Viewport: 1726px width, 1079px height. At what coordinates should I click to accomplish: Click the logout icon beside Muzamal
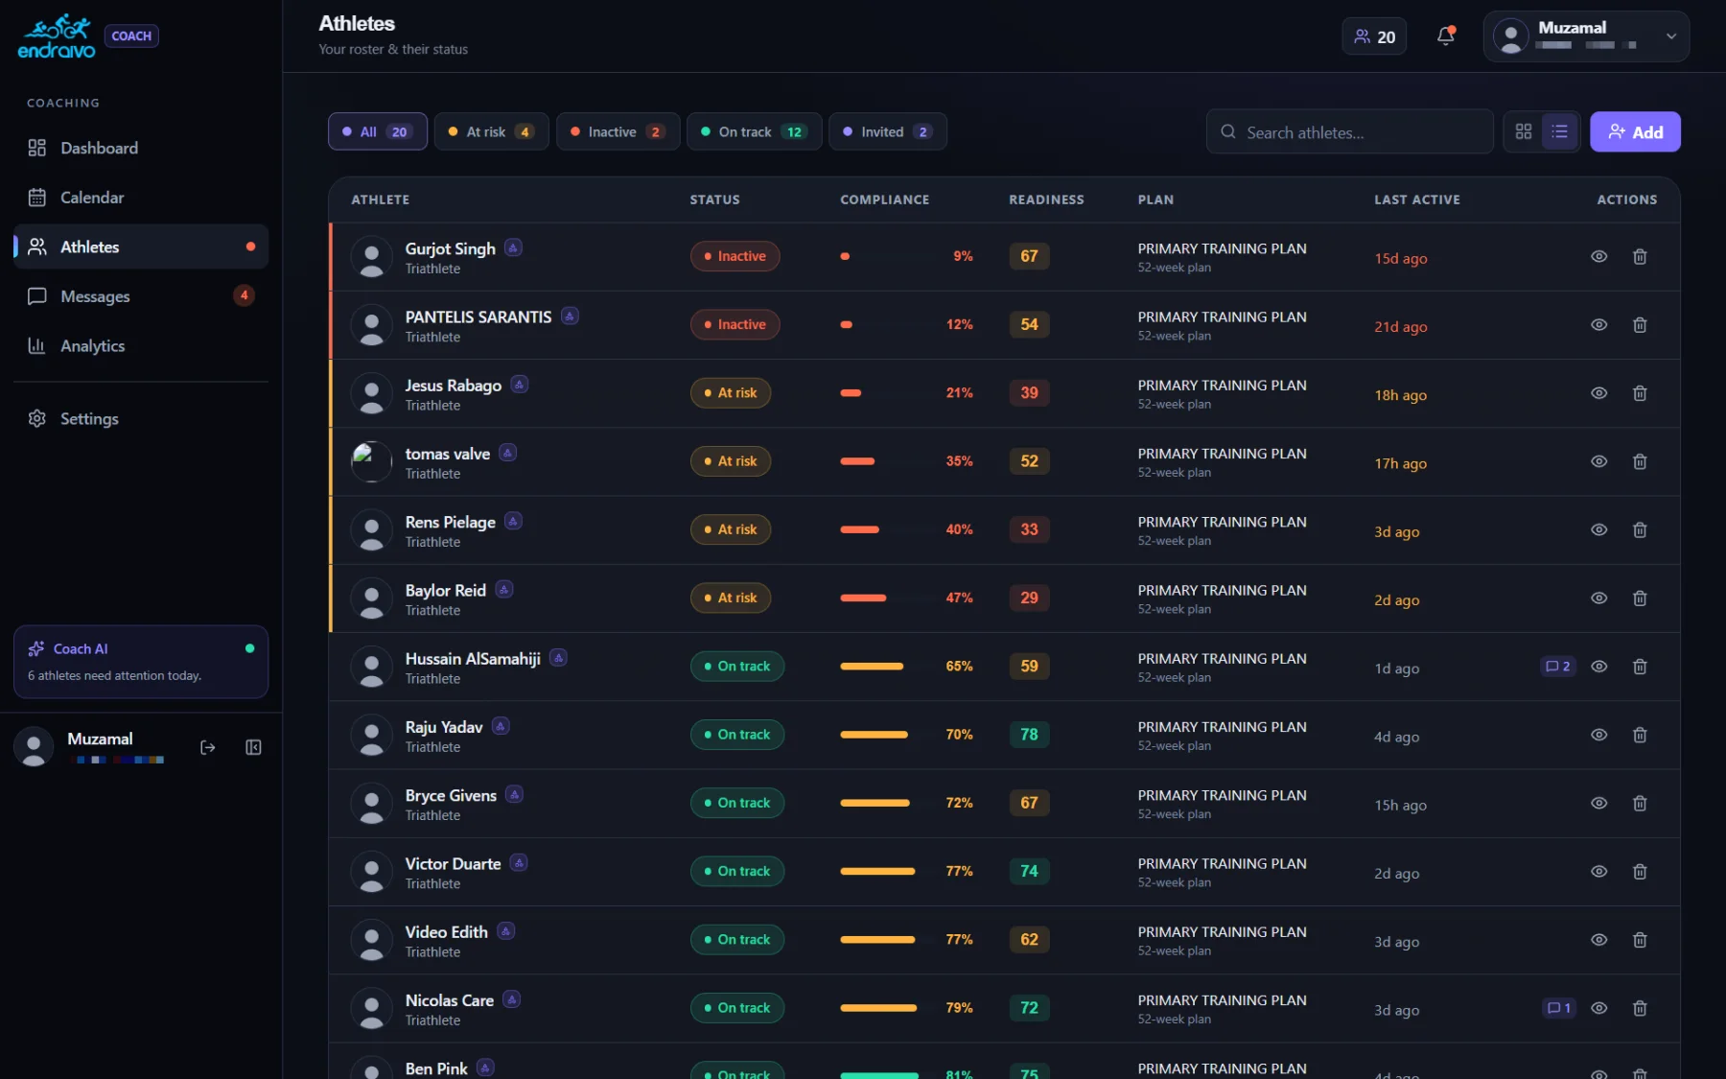pos(207,747)
